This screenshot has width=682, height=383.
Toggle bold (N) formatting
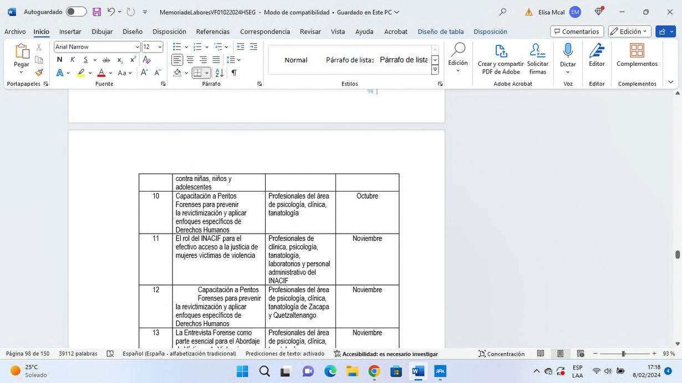pos(59,60)
